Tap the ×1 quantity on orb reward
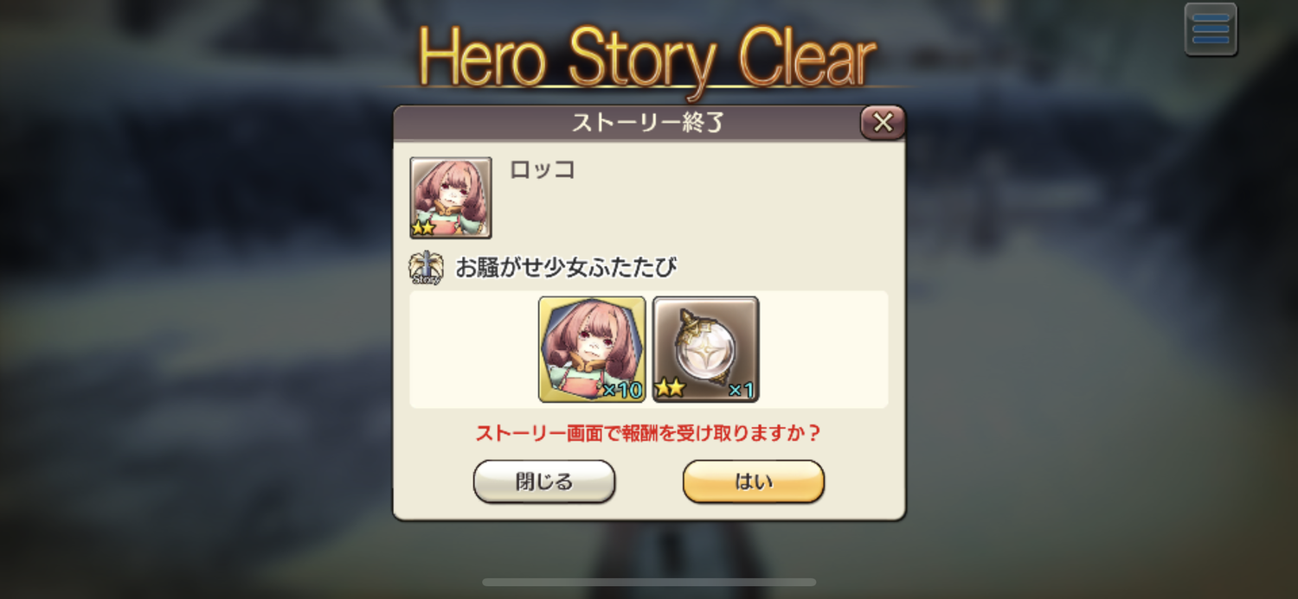 coord(741,390)
